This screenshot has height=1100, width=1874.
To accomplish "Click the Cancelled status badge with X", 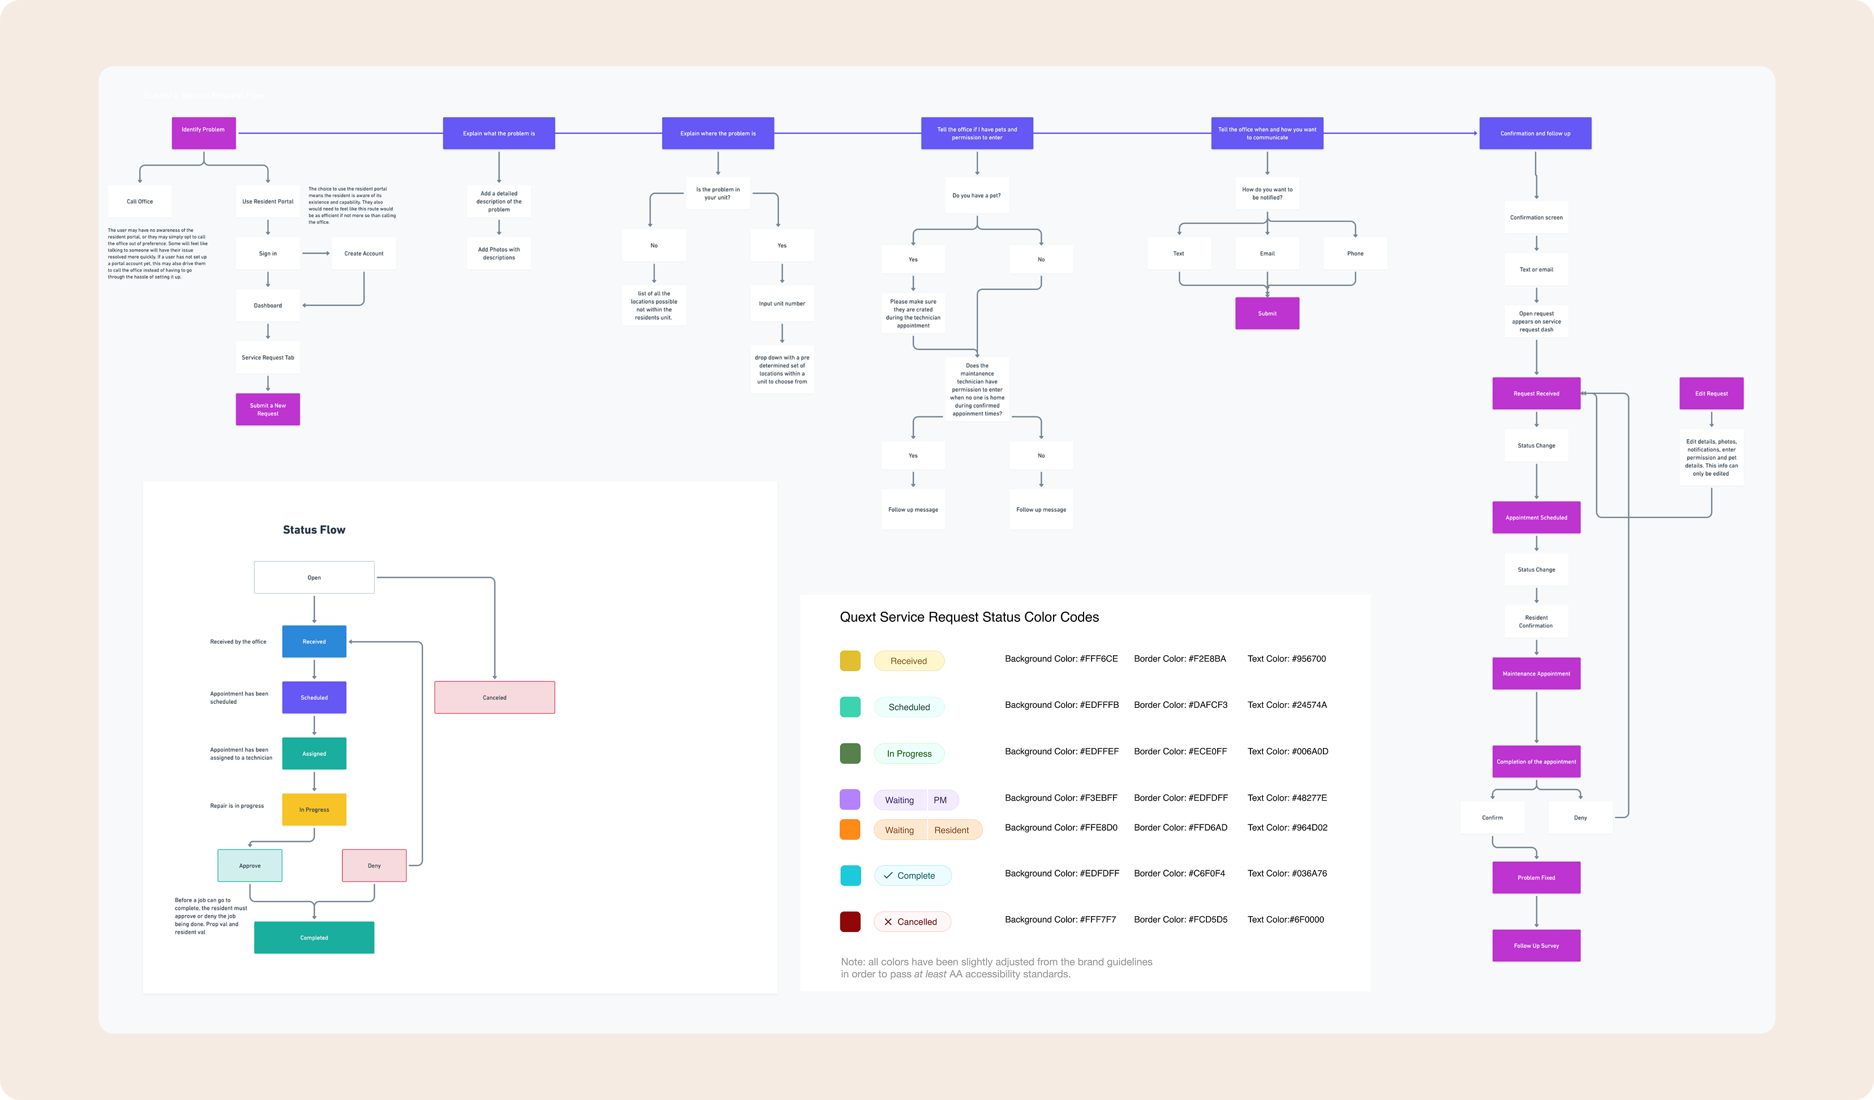I will pyautogui.click(x=913, y=922).
